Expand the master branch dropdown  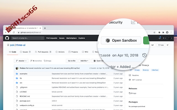(x=21, y=61)
